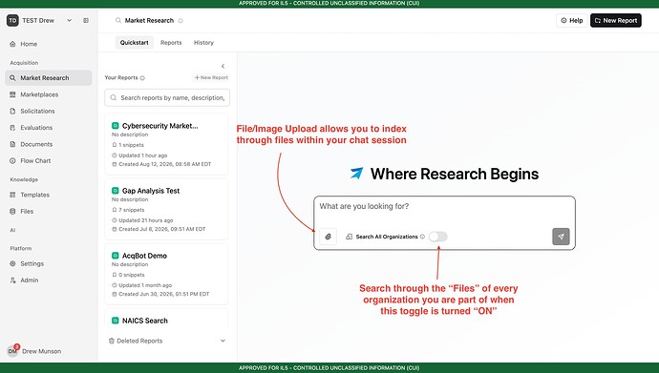The width and height of the screenshot is (659, 373).
Task: Click the Flow Chart icon
Action: click(12, 160)
